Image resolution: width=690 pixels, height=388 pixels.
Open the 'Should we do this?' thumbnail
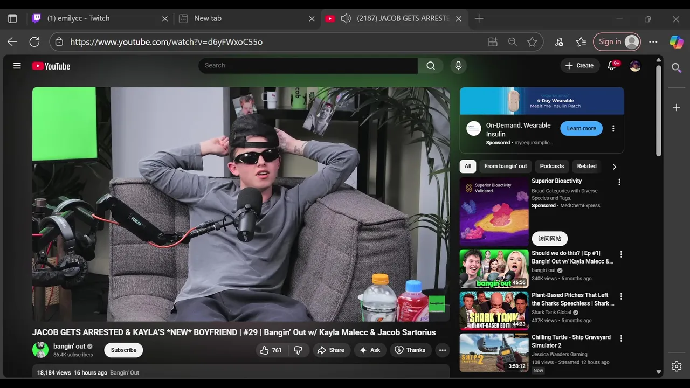point(494,269)
